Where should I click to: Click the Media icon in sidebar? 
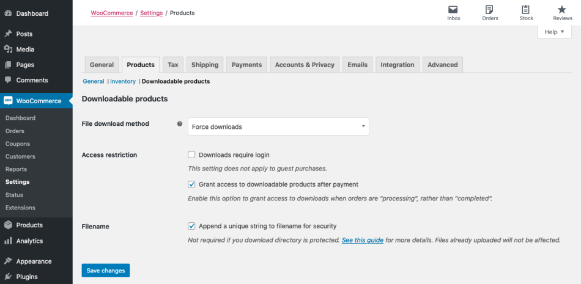(x=8, y=49)
